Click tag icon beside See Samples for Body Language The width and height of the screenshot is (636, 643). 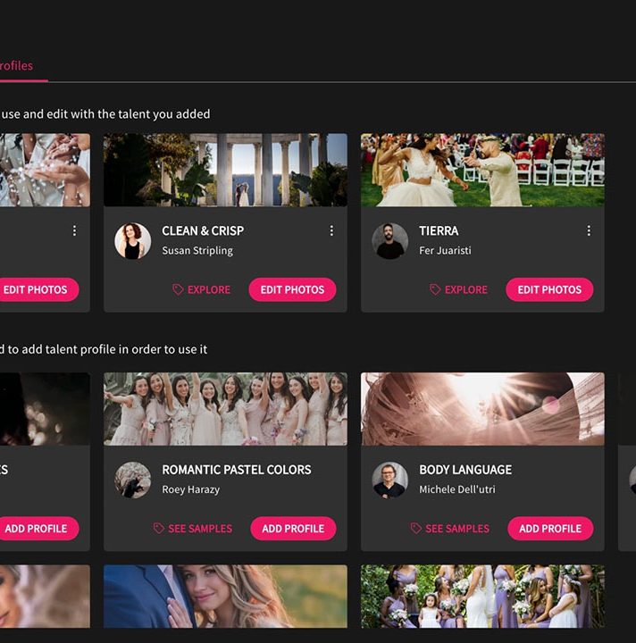415,528
